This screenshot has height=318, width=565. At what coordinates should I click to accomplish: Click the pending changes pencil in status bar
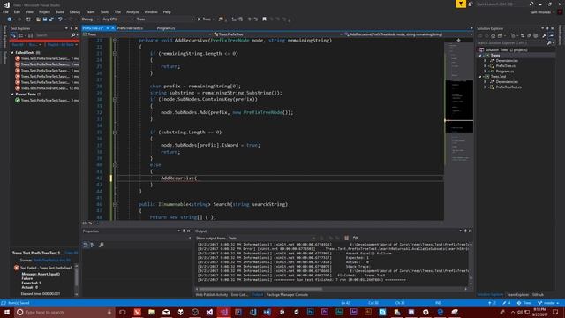click(x=506, y=303)
